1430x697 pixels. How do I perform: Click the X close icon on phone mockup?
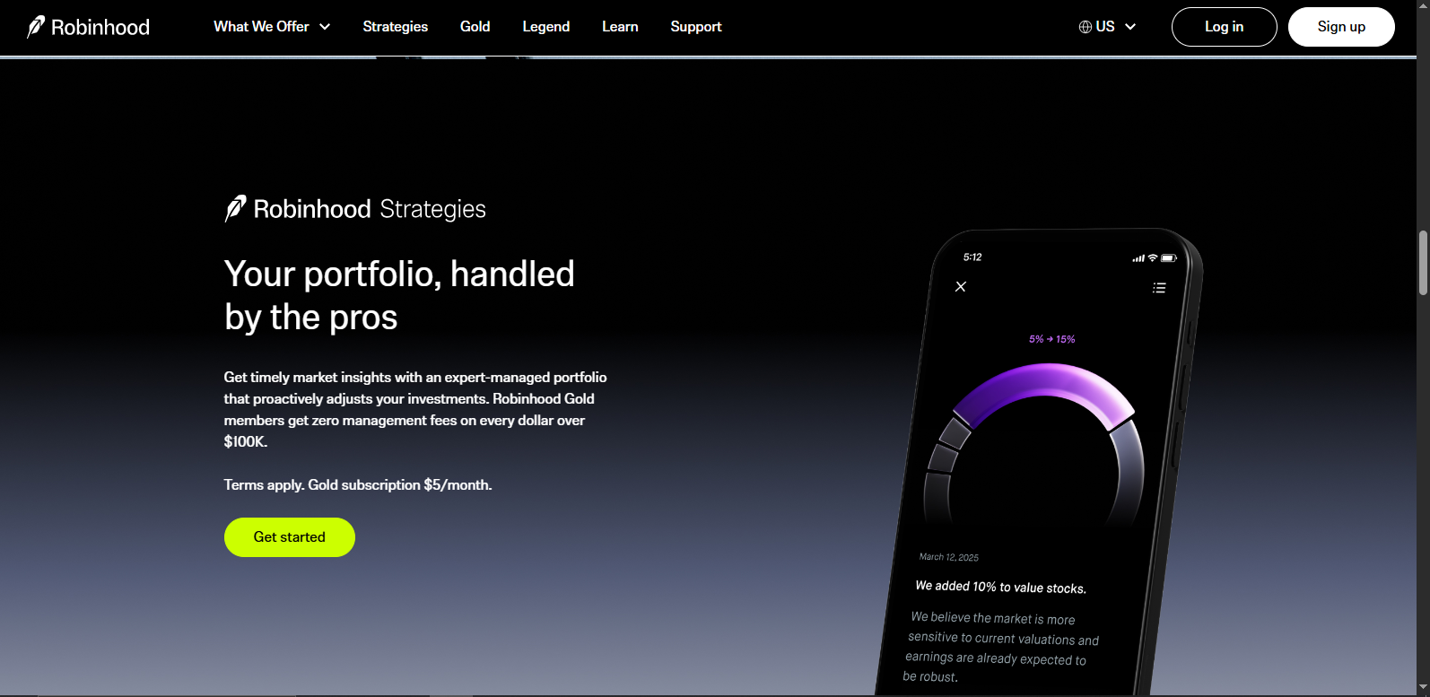tap(961, 287)
